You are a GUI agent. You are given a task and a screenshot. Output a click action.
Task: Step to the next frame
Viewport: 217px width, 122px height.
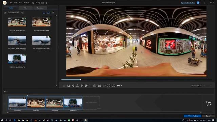tap(82, 86)
